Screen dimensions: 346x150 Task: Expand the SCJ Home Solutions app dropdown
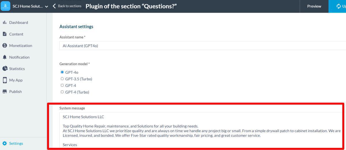[x=46, y=6]
